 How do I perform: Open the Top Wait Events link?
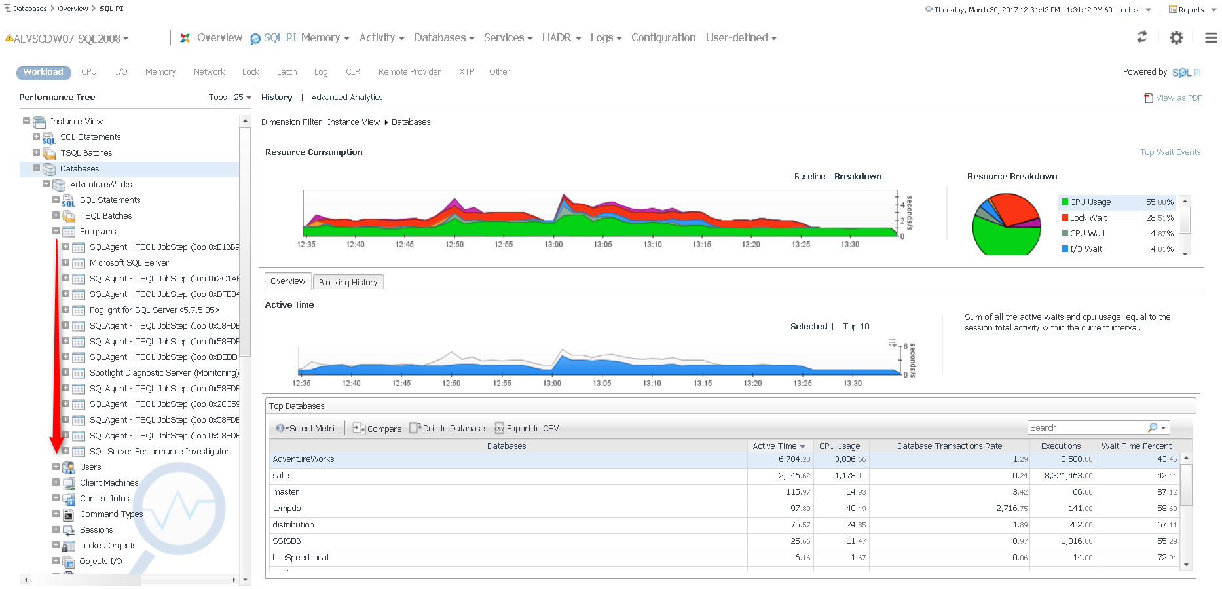pos(1170,152)
